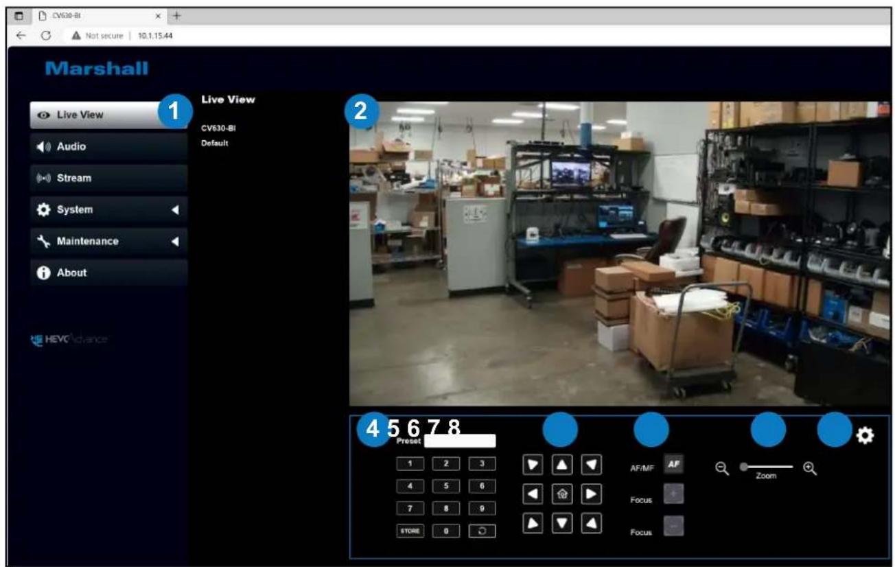
Task: Select preset number 9 button
Action: [x=482, y=509]
